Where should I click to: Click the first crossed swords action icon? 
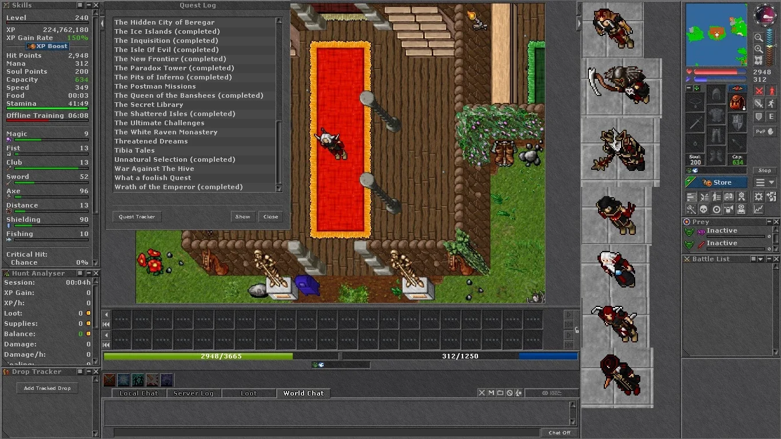(x=109, y=380)
